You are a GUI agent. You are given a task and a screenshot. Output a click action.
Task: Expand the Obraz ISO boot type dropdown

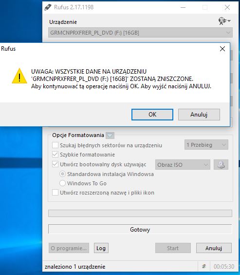pyautogui.click(x=183, y=165)
